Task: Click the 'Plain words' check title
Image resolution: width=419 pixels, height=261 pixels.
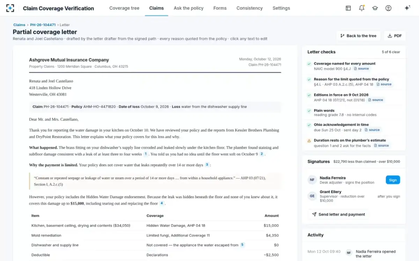Action: coord(324,111)
